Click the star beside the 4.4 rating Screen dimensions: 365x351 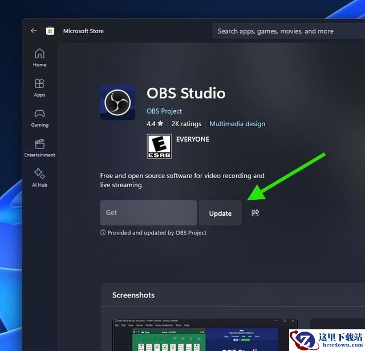click(x=160, y=123)
